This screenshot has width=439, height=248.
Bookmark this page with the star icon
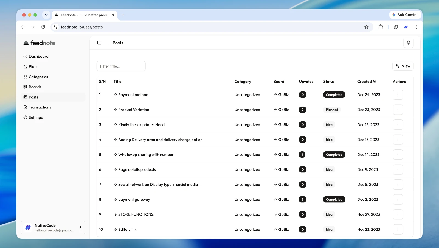(366, 27)
